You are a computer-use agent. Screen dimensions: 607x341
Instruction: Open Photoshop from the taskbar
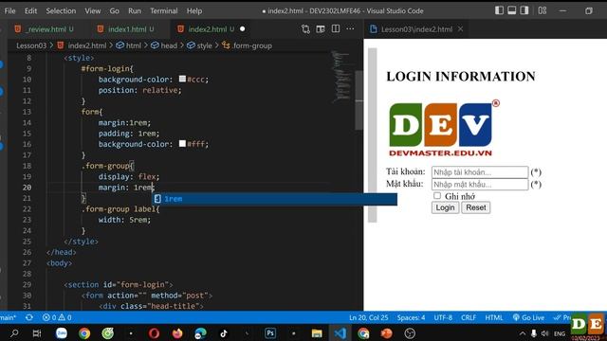270,332
